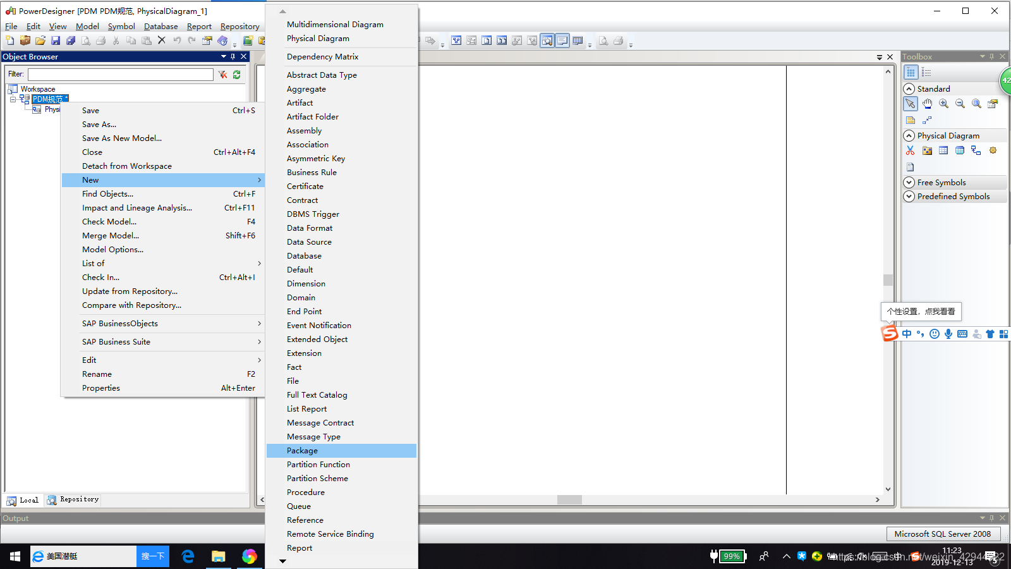Viewport: 1011px width, 569px height.
Task: Click the Properties toolbar icon
Action: (x=207, y=40)
